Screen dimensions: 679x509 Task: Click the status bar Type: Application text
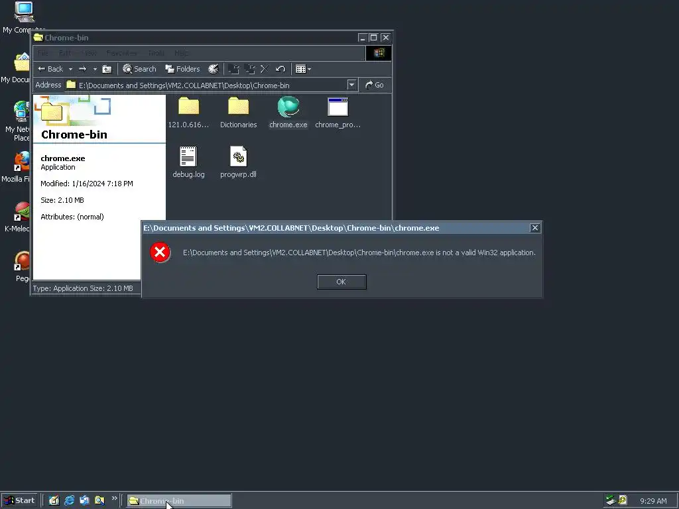pyautogui.click(x=83, y=288)
